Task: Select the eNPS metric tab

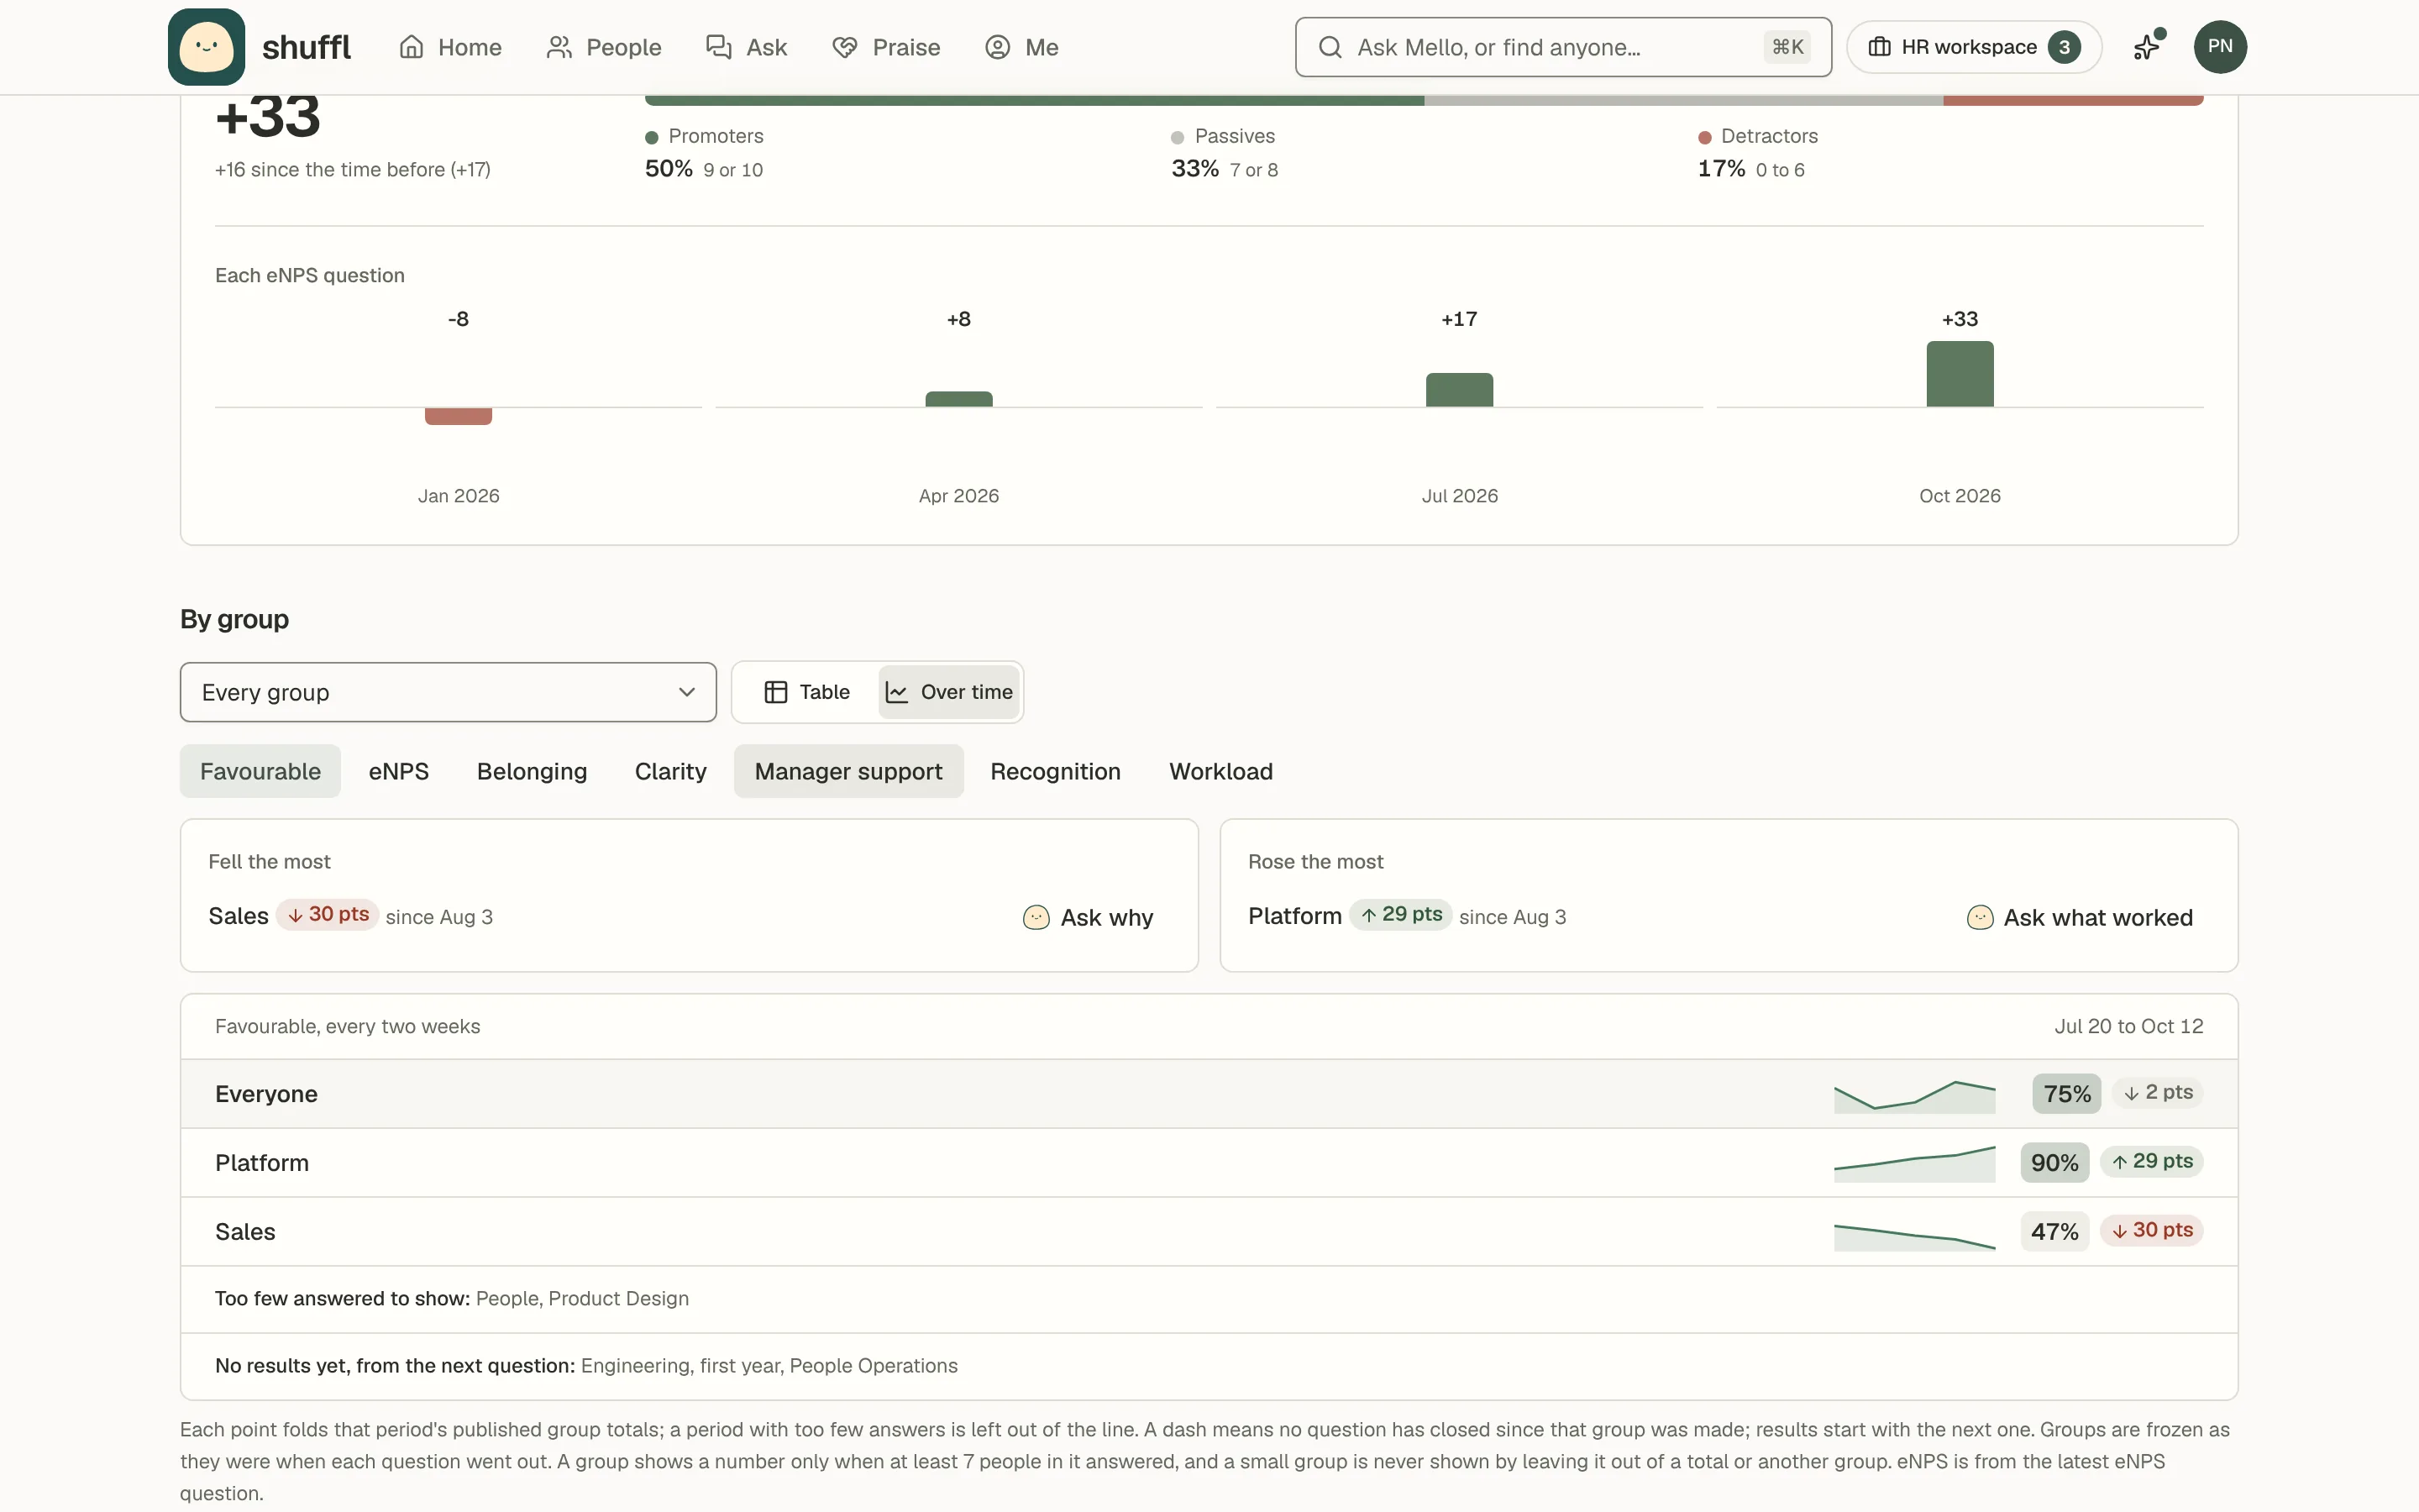Action: pyautogui.click(x=399, y=771)
